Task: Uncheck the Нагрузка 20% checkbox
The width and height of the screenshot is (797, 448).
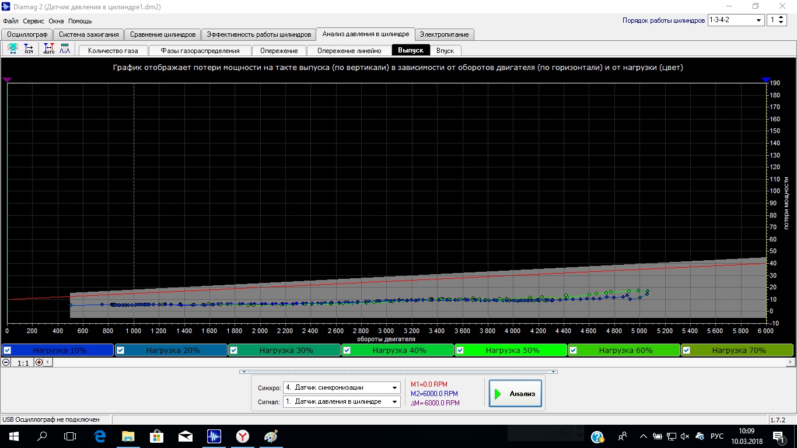Action: 120,350
